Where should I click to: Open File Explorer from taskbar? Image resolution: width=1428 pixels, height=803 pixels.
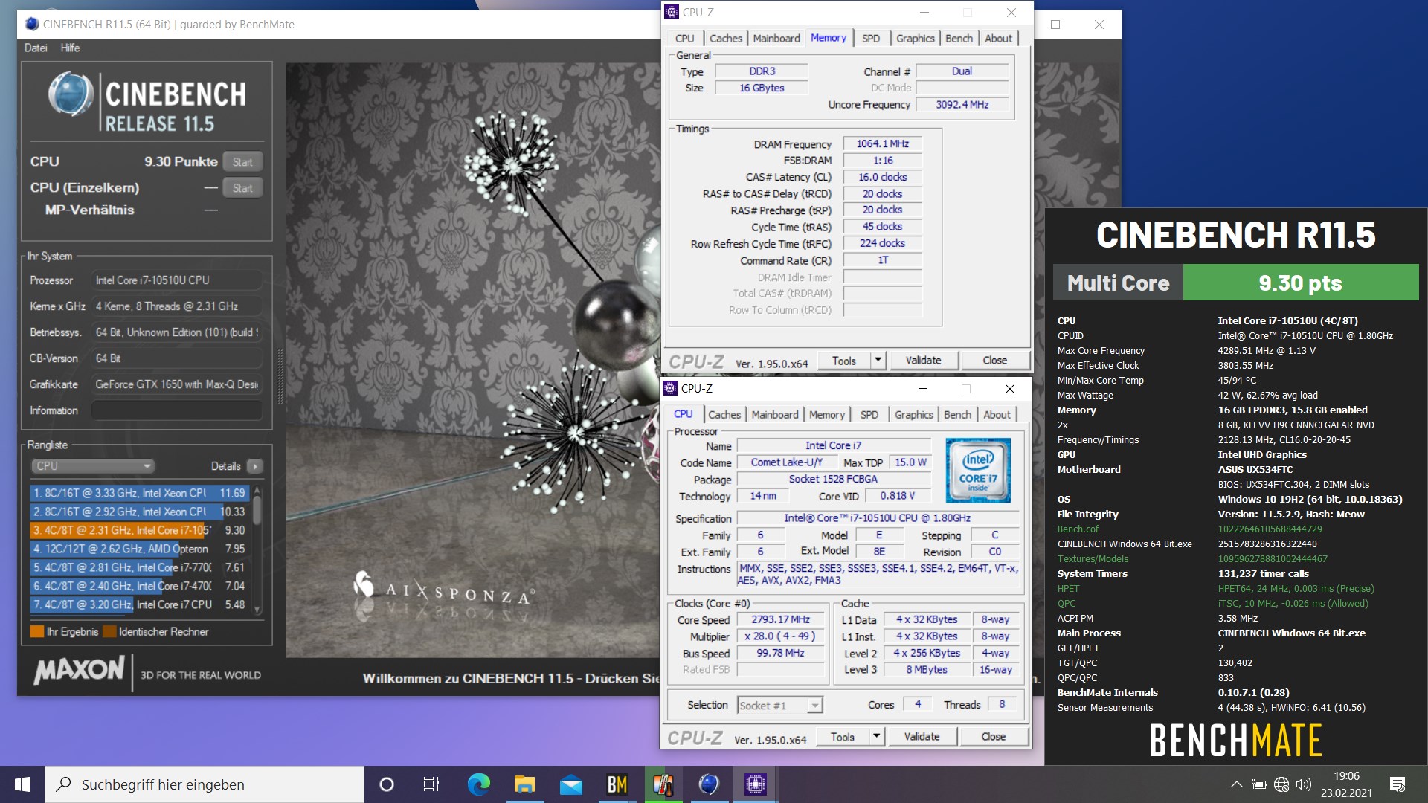(x=524, y=784)
